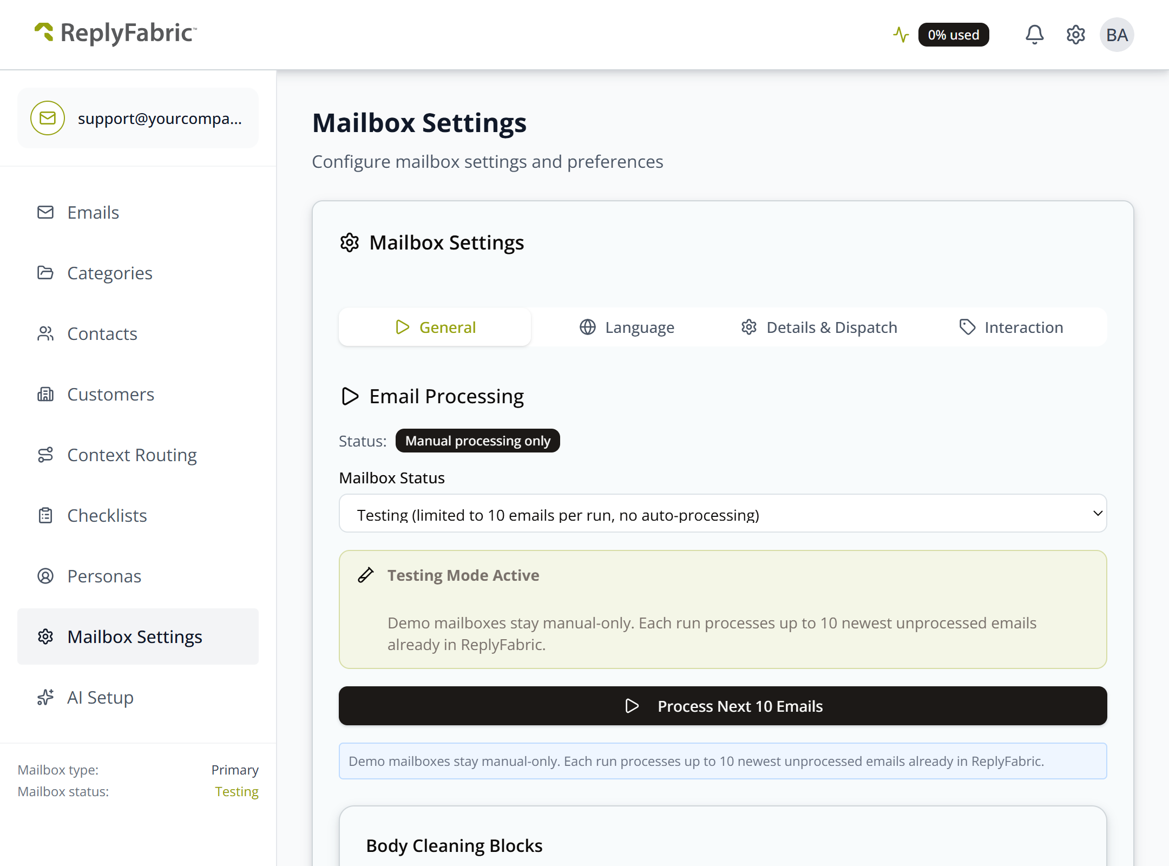Open top bar settings gear
1169x866 pixels.
[1075, 35]
